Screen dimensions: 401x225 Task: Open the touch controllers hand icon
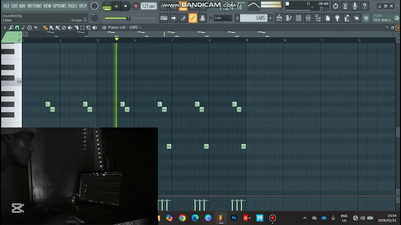(356, 18)
